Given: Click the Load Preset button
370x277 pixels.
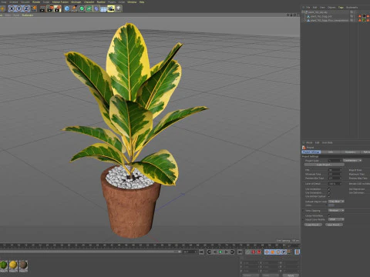Looking at the screenshot, I should 313,225.
